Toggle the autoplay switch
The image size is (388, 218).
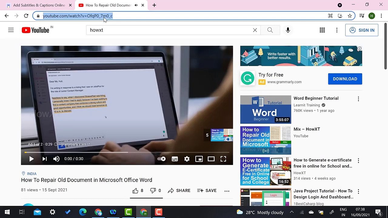click(x=162, y=159)
